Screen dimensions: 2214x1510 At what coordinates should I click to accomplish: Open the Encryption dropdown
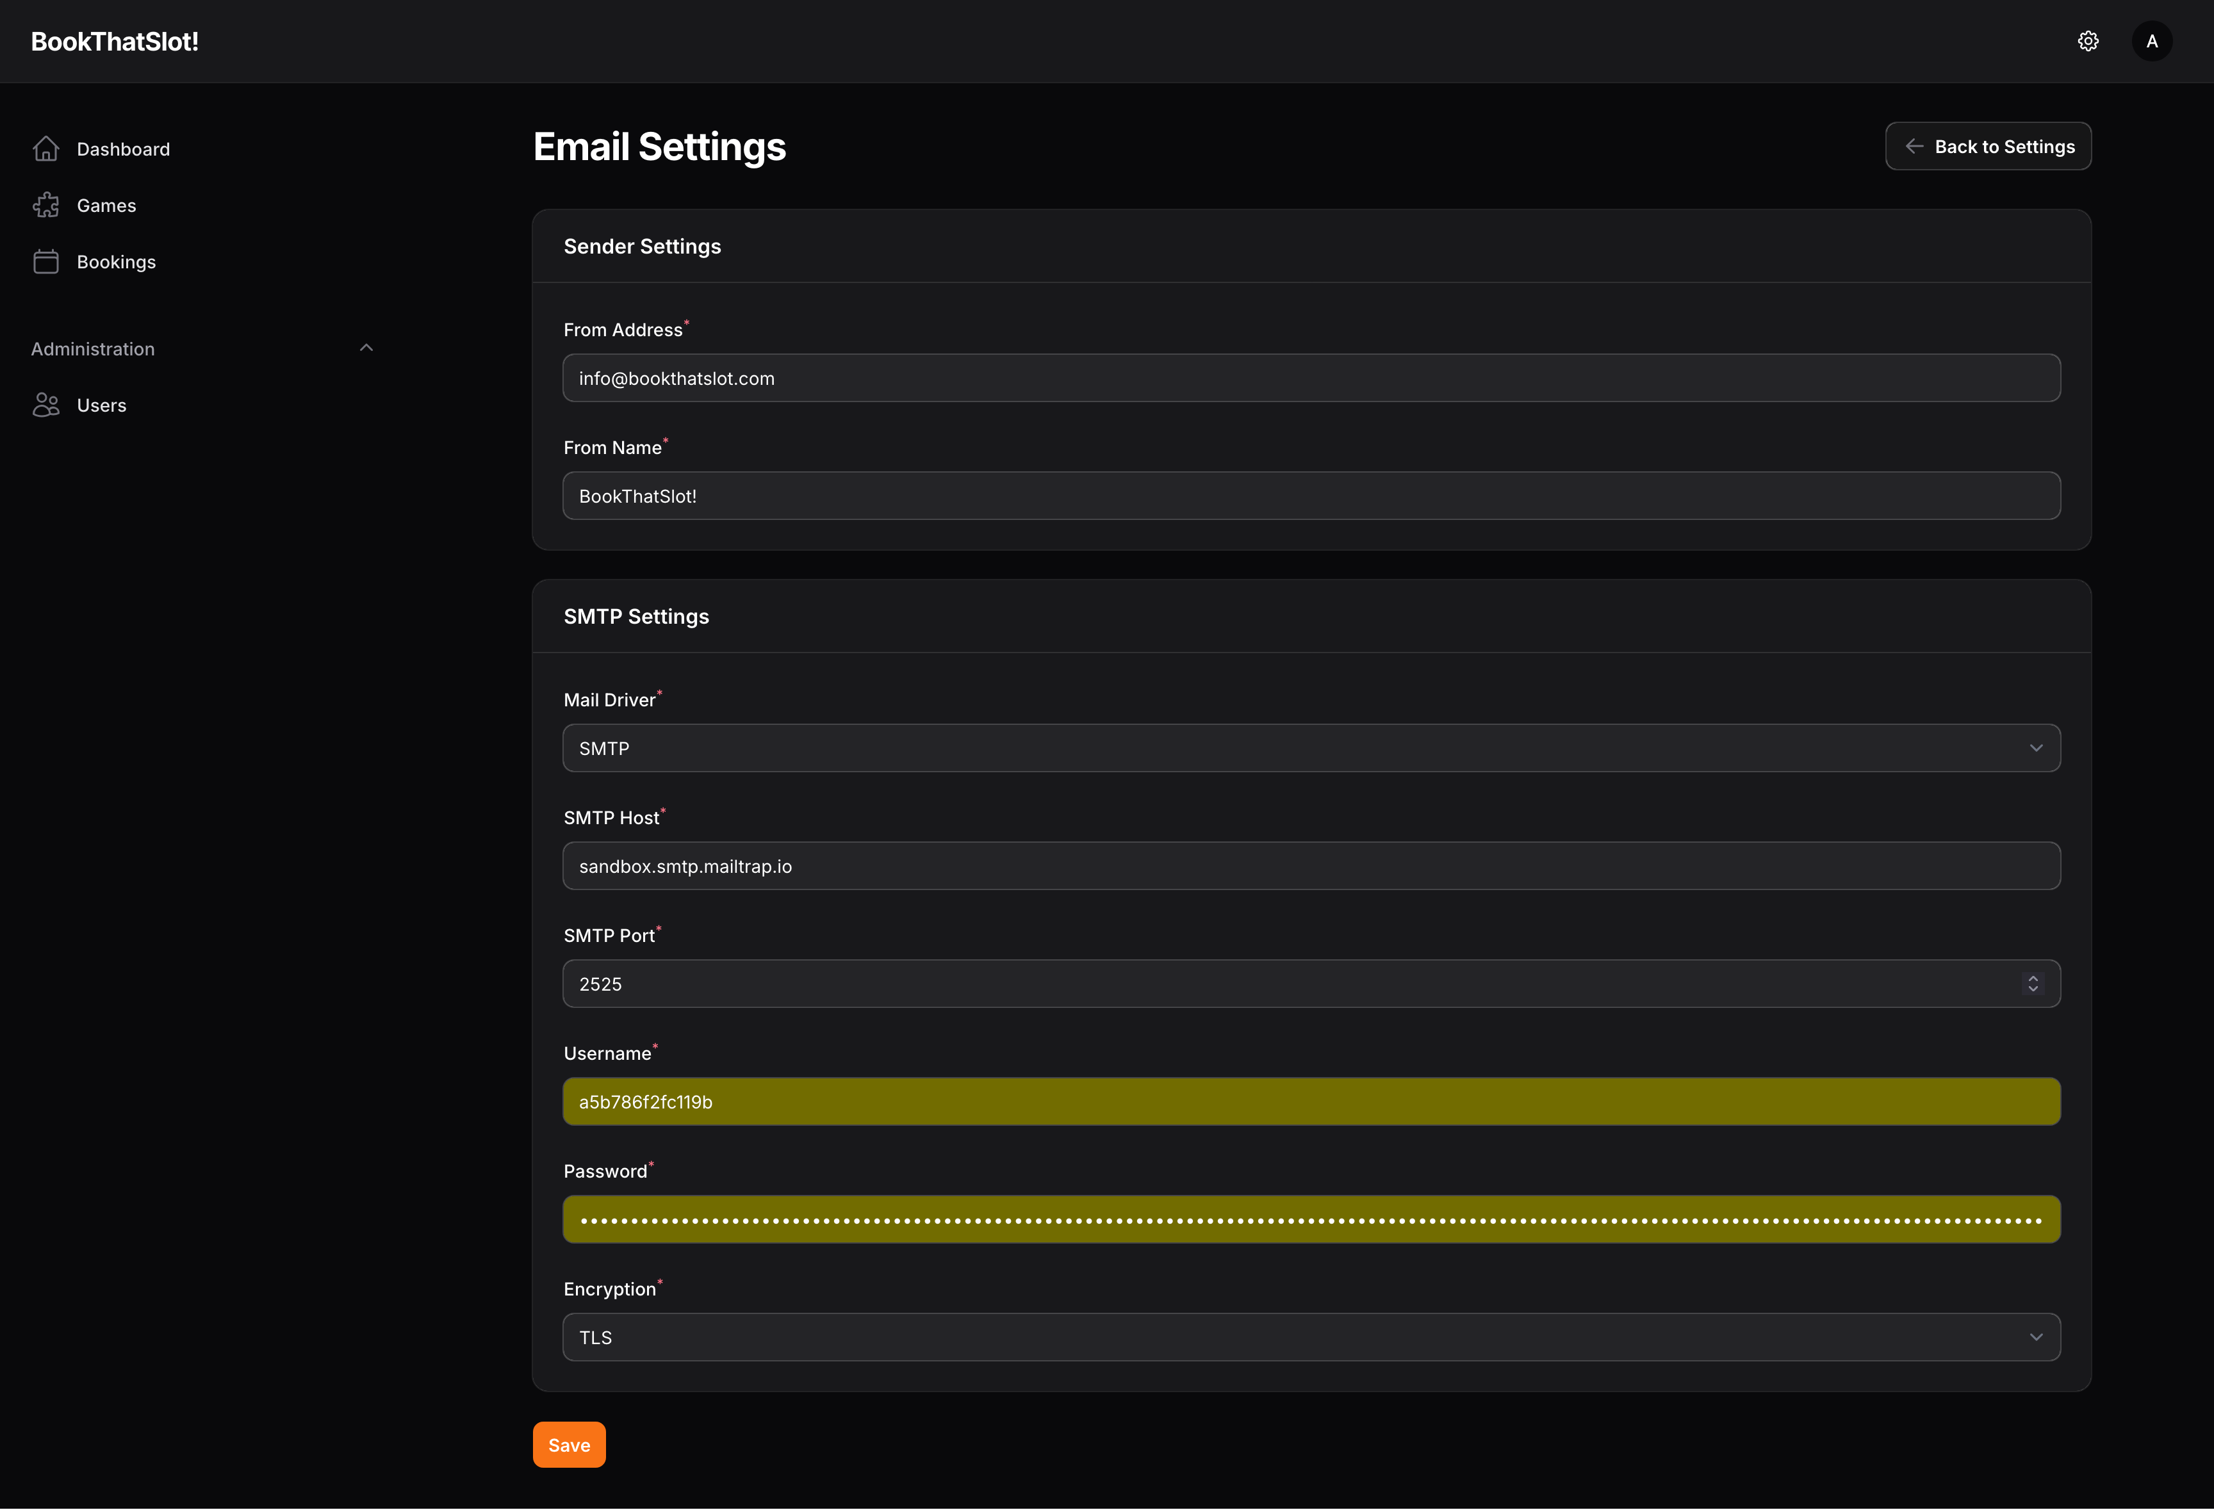[x=1311, y=1338]
